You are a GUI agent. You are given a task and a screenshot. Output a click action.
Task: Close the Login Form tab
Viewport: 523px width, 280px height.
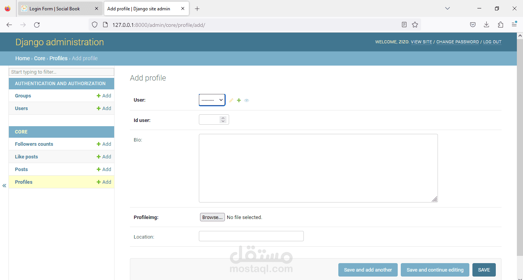coord(97,8)
